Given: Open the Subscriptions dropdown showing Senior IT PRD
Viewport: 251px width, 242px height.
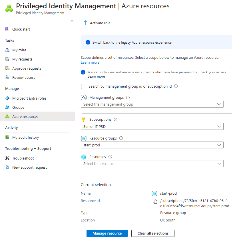Looking at the screenshot, I should 152,126.
